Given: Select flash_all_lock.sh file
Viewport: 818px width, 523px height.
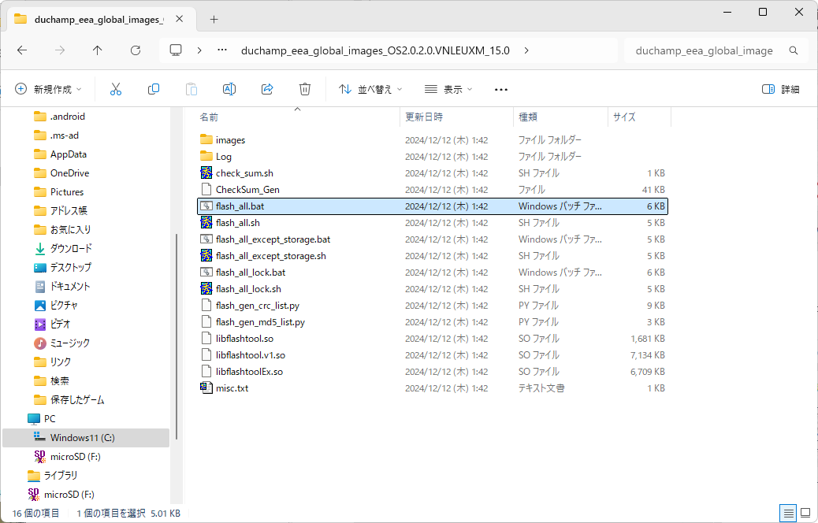Looking at the screenshot, I should [432, 289].
